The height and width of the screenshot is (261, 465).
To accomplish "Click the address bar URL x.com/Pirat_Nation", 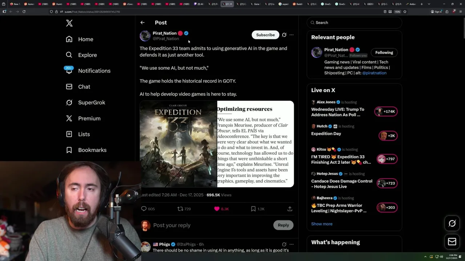I will point(92,12).
